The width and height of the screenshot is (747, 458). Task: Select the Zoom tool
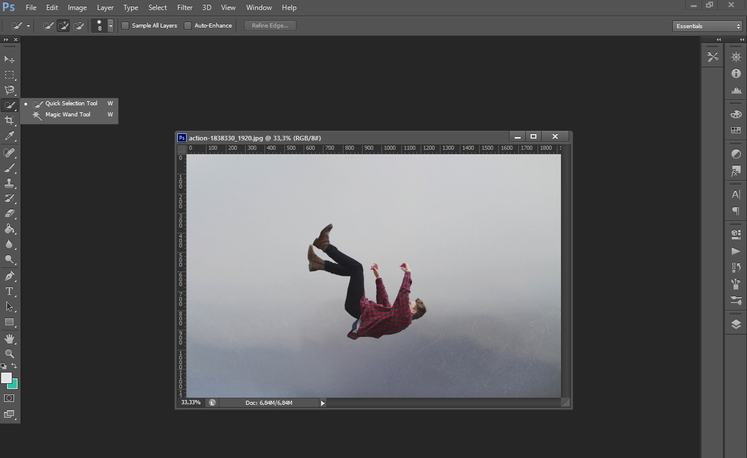coord(9,354)
